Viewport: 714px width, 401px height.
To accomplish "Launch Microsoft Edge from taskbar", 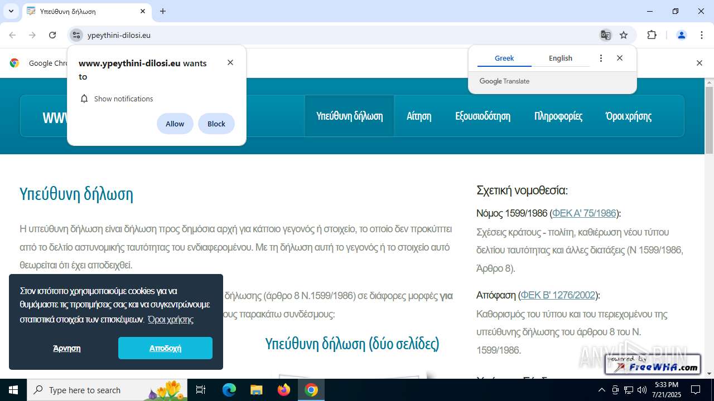I will tap(229, 390).
